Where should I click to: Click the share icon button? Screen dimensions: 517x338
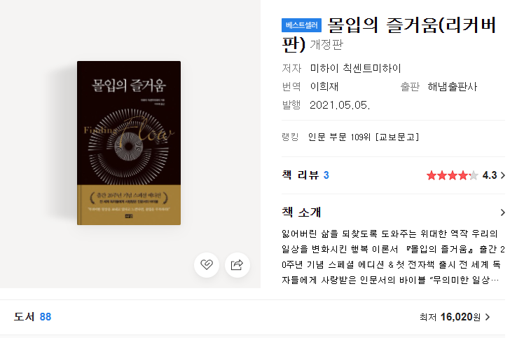click(x=237, y=265)
